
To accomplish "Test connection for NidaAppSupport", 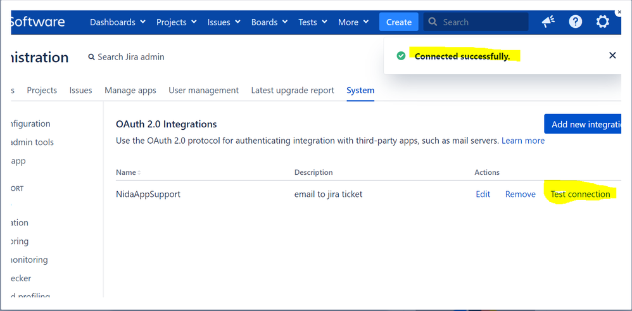I will pos(581,194).
